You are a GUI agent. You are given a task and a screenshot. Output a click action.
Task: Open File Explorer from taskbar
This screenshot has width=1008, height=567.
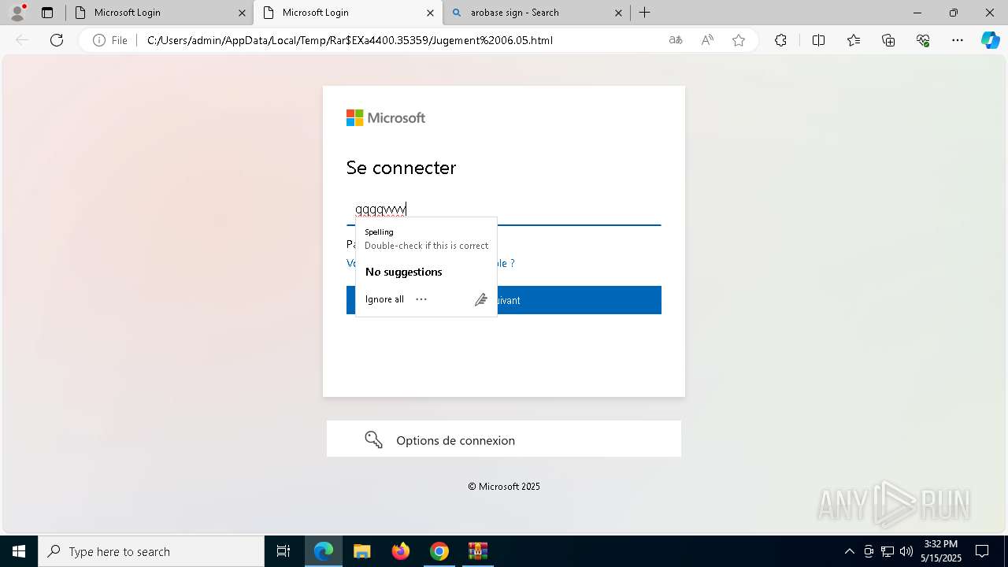[361, 551]
